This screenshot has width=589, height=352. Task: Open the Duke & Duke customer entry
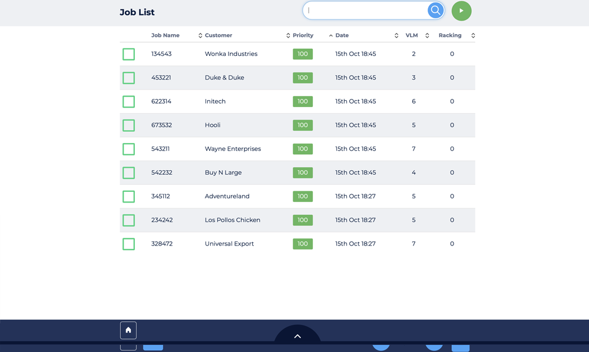coord(224,78)
